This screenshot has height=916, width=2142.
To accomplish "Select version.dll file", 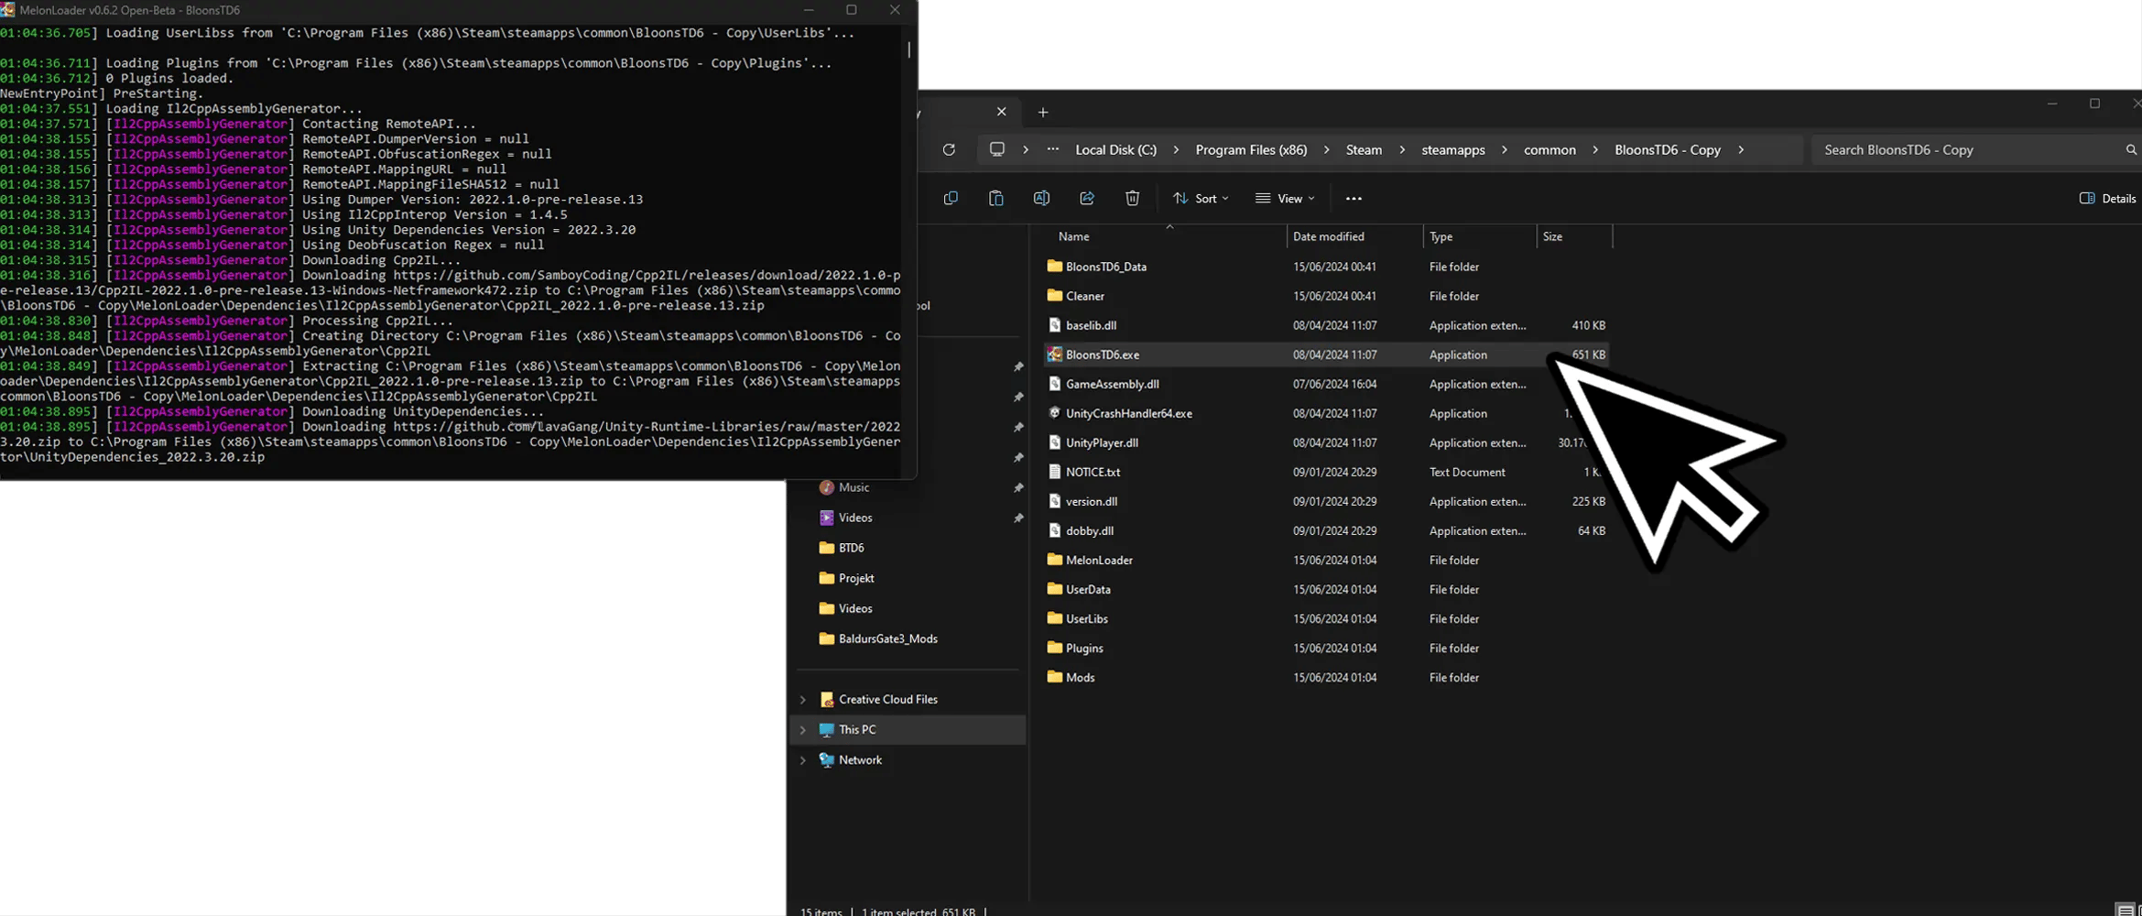I will pos(1091,501).
